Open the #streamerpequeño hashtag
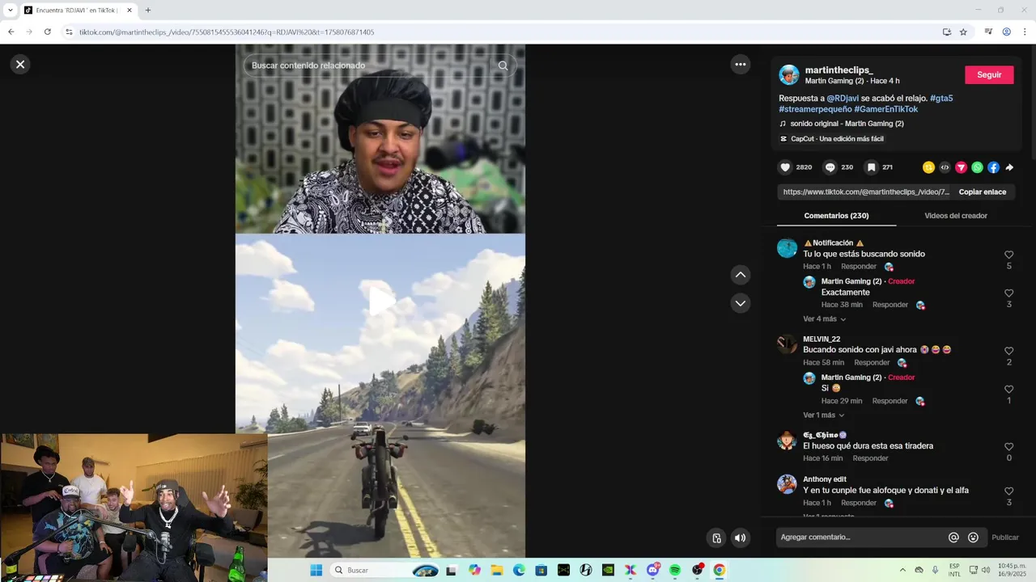1036x582 pixels. tap(815, 109)
